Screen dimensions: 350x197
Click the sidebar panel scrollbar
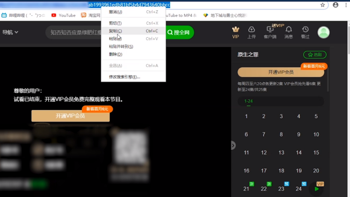click(328, 79)
